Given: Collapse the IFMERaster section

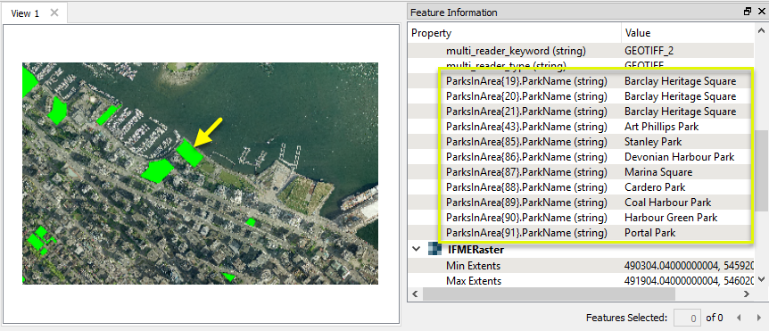Looking at the screenshot, I should click(x=417, y=249).
